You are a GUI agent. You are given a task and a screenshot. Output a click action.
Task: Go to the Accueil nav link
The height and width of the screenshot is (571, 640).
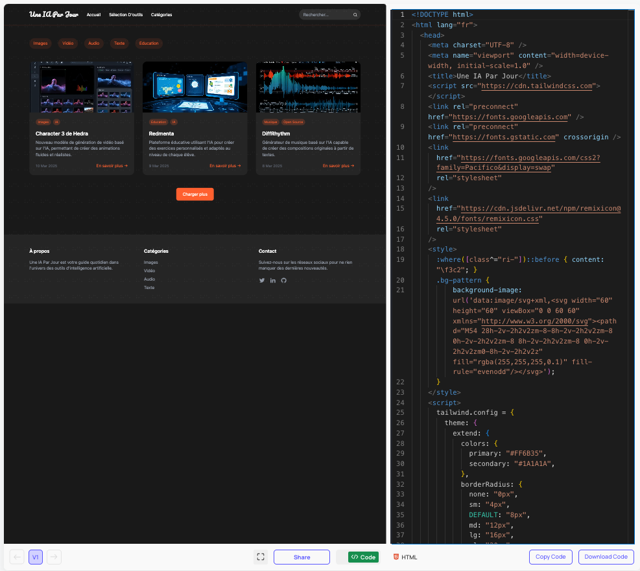point(93,14)
